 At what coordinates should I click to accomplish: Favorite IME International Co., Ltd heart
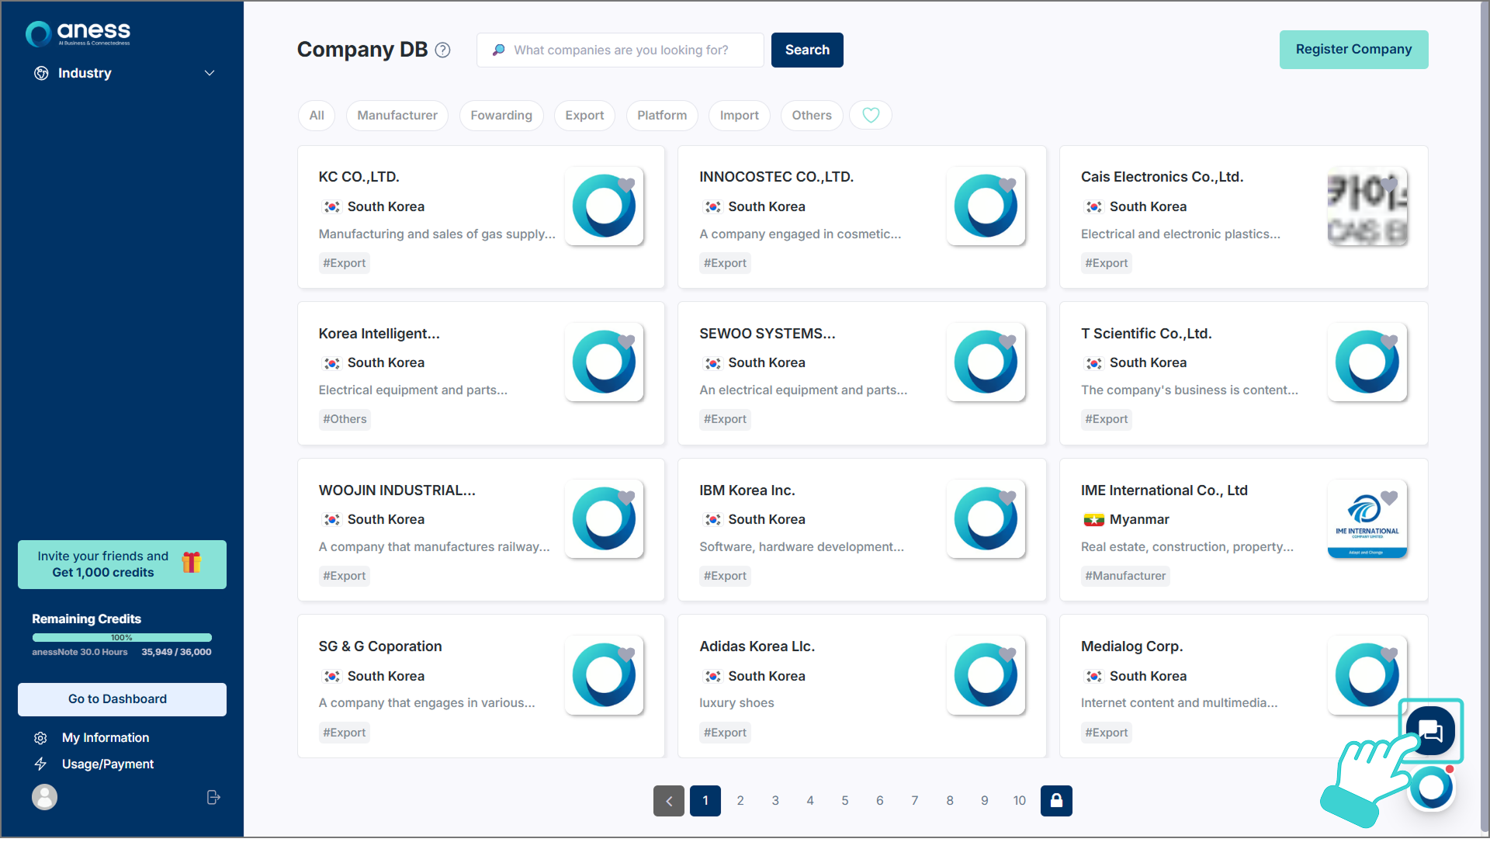point(1389,497)
